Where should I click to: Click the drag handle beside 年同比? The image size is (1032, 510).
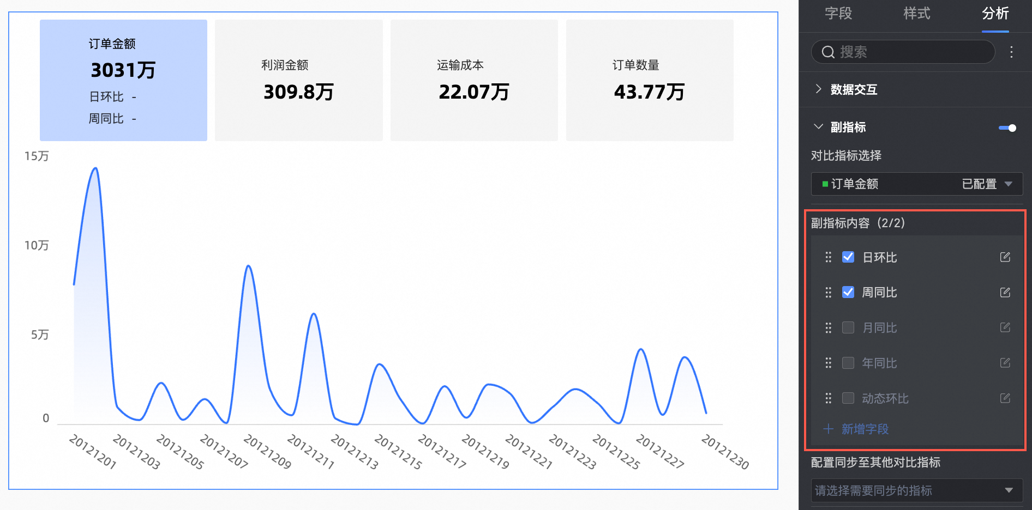coord(828,363)
